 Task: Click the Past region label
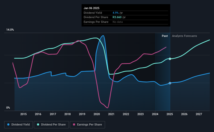click(165, 36)
